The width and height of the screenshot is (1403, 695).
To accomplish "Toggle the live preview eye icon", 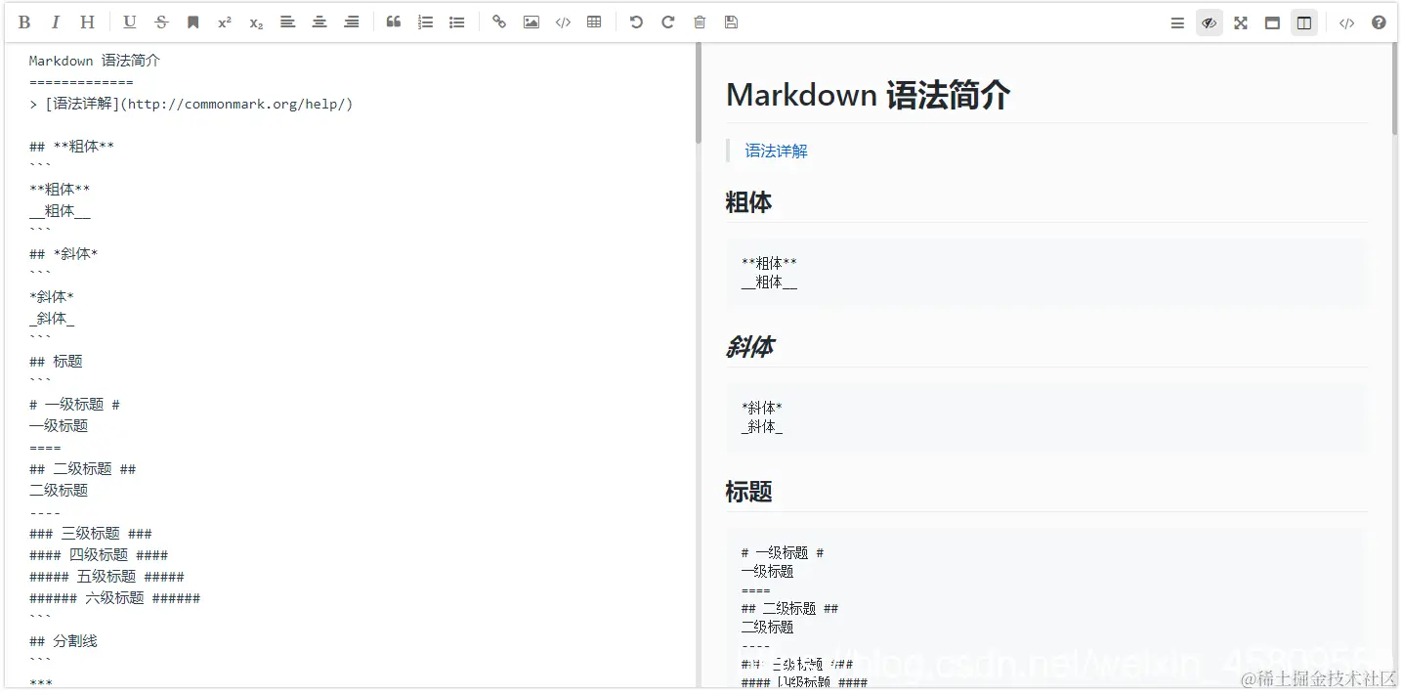I will (x=1209, y=22).
